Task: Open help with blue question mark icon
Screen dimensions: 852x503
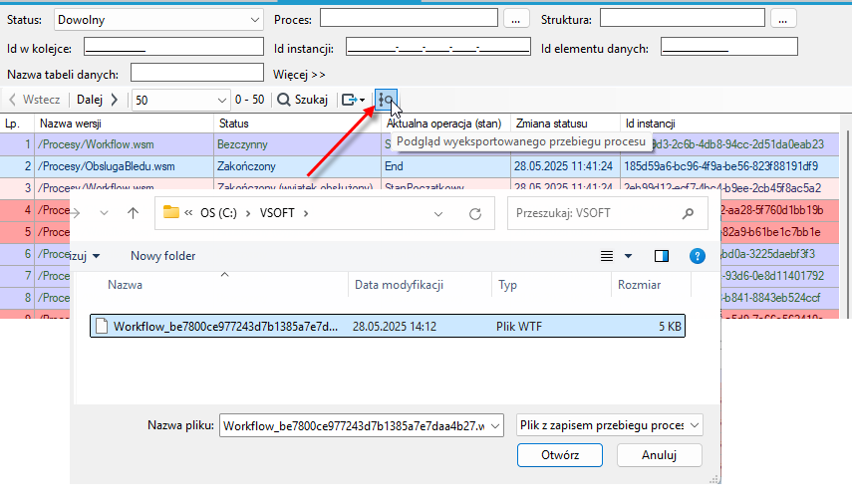Action: [698, 256]
